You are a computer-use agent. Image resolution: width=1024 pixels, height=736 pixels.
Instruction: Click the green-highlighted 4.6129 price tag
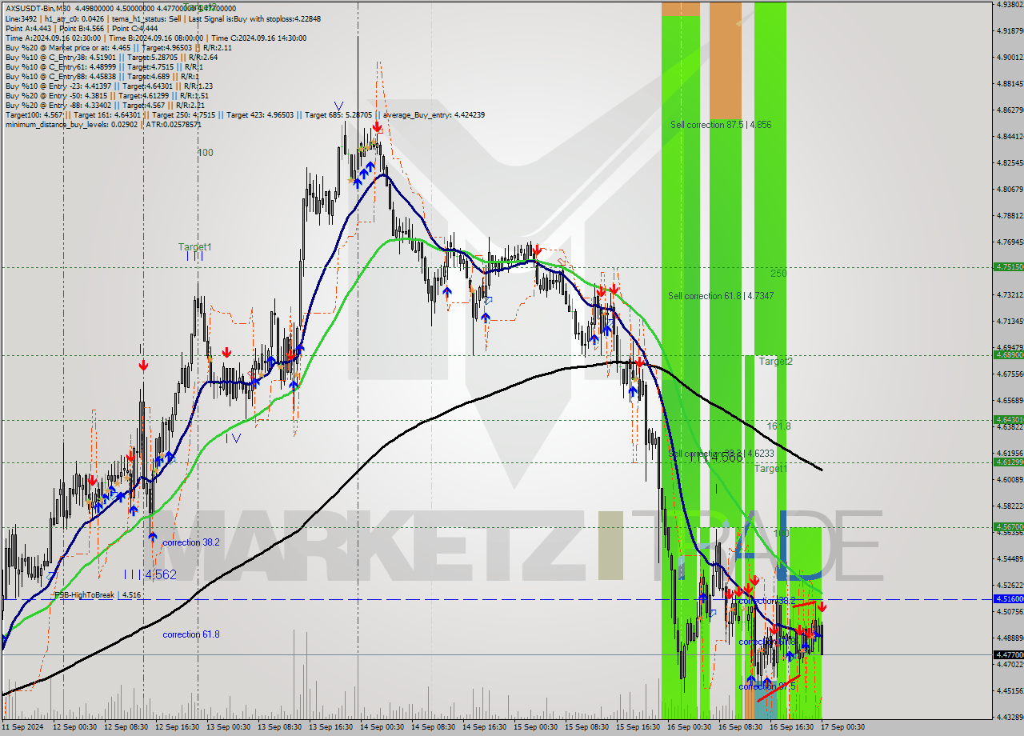tap(1008, 462)
